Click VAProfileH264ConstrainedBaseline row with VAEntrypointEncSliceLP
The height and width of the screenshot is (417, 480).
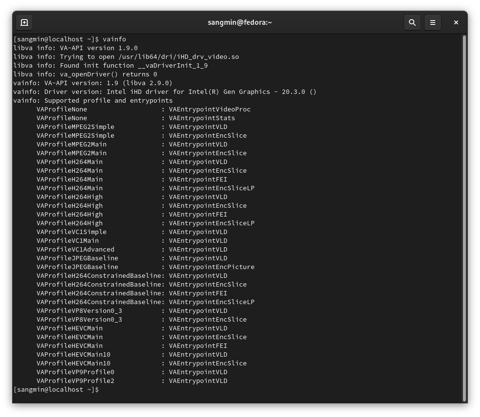[146, 302]
